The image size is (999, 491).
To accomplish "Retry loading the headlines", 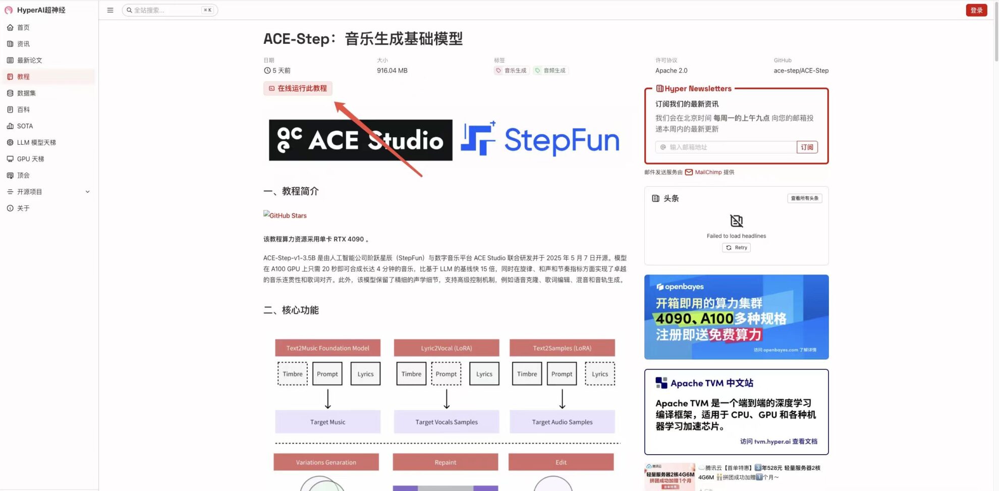I will click(x=736, y=248).
